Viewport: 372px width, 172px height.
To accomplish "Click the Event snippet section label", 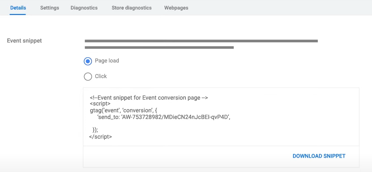I will click(25, 41).
